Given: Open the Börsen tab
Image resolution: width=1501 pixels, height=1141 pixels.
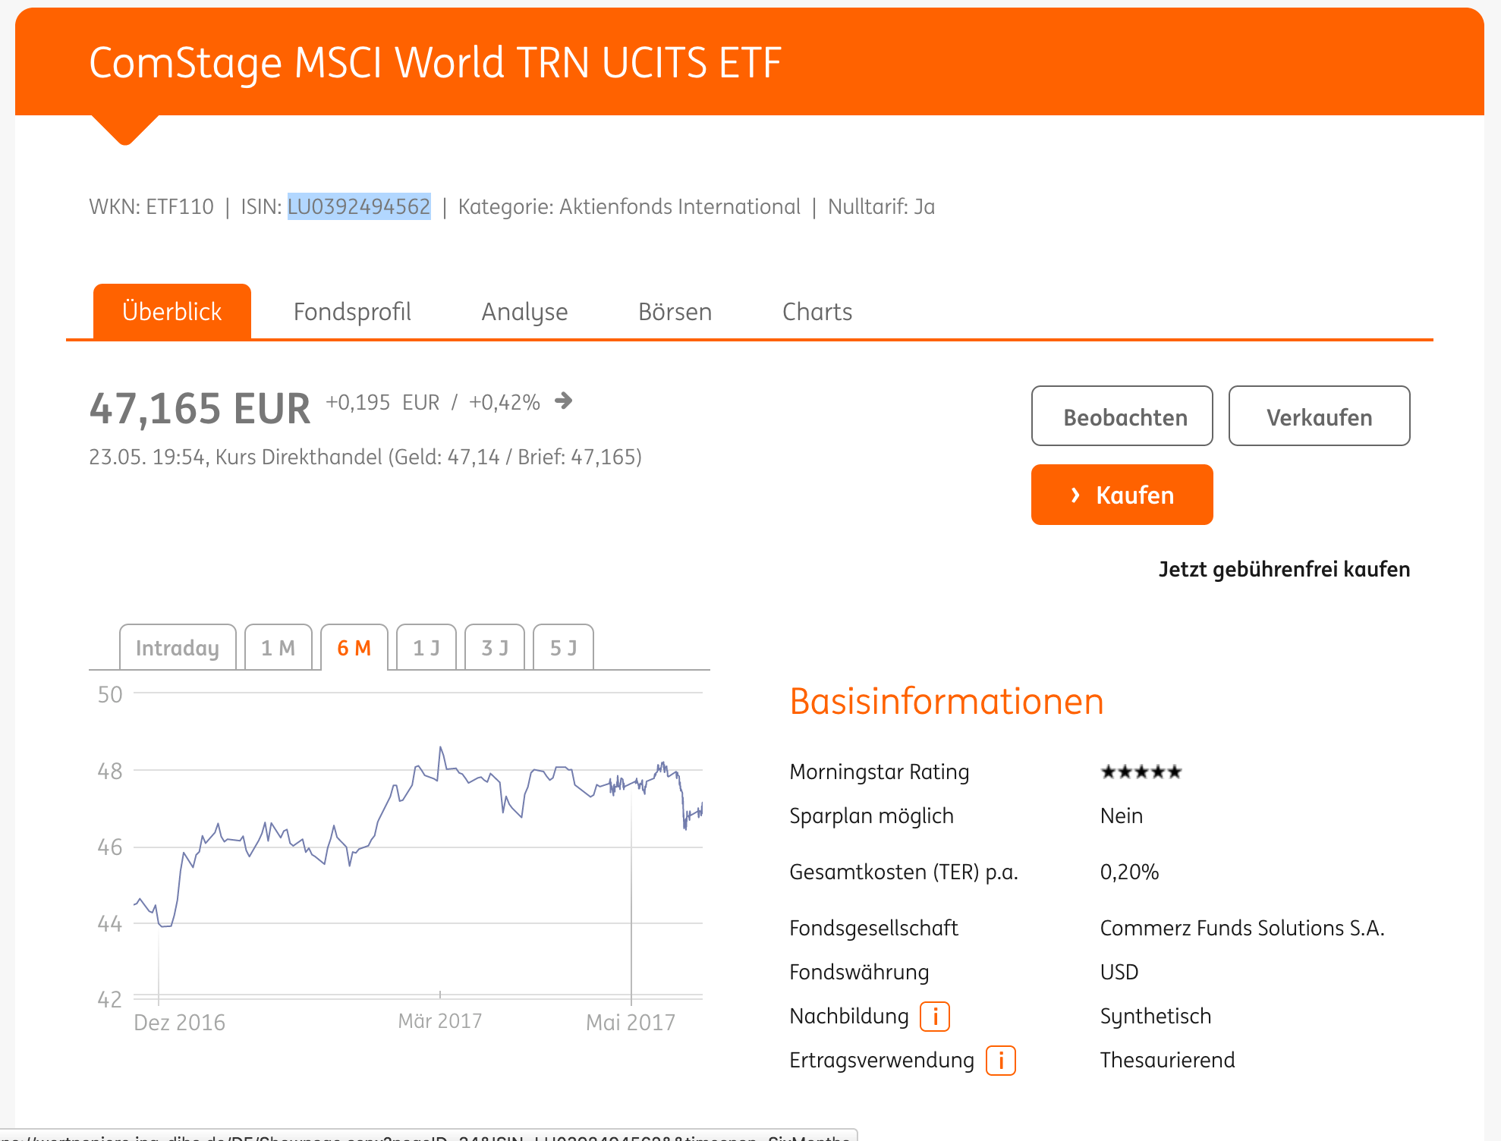Looking at the screenshot, I should coord(675,312).
